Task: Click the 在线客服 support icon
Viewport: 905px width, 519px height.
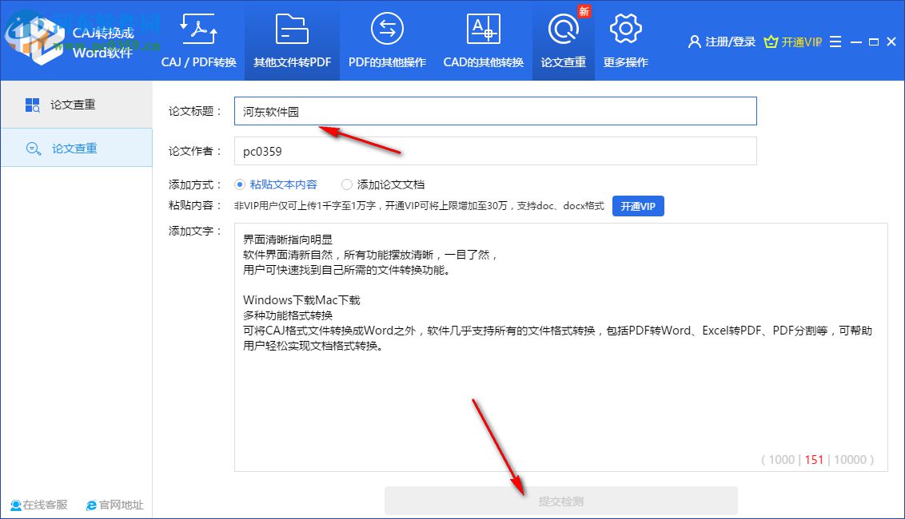Action: click(16, 505)
